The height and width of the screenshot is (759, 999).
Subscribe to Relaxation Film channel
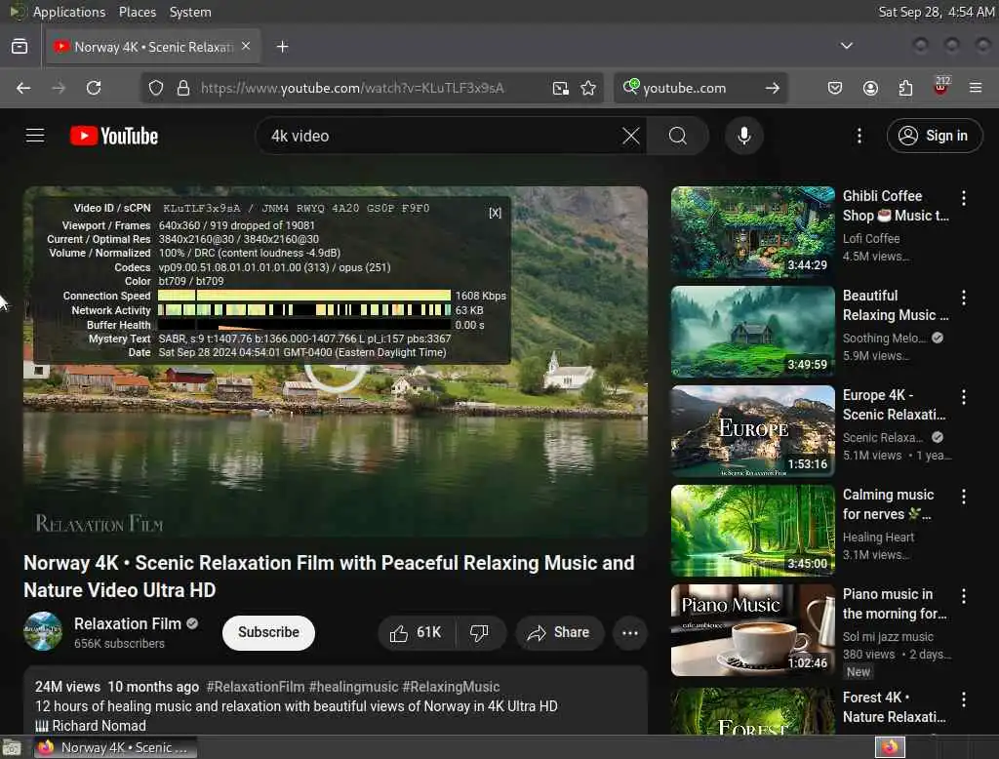pyautogui.click(x=268, y=632)
